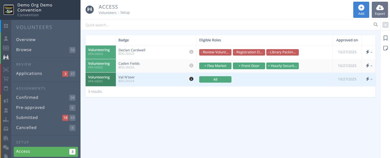Open the Confirmed assignments list
Screen dimensions: 390x158
point(27,97)
